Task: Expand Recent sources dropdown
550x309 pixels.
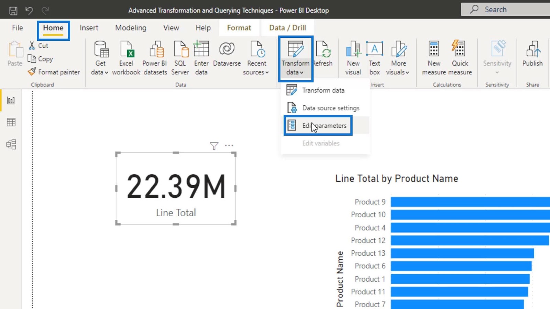Action: (x=256, y=67)
